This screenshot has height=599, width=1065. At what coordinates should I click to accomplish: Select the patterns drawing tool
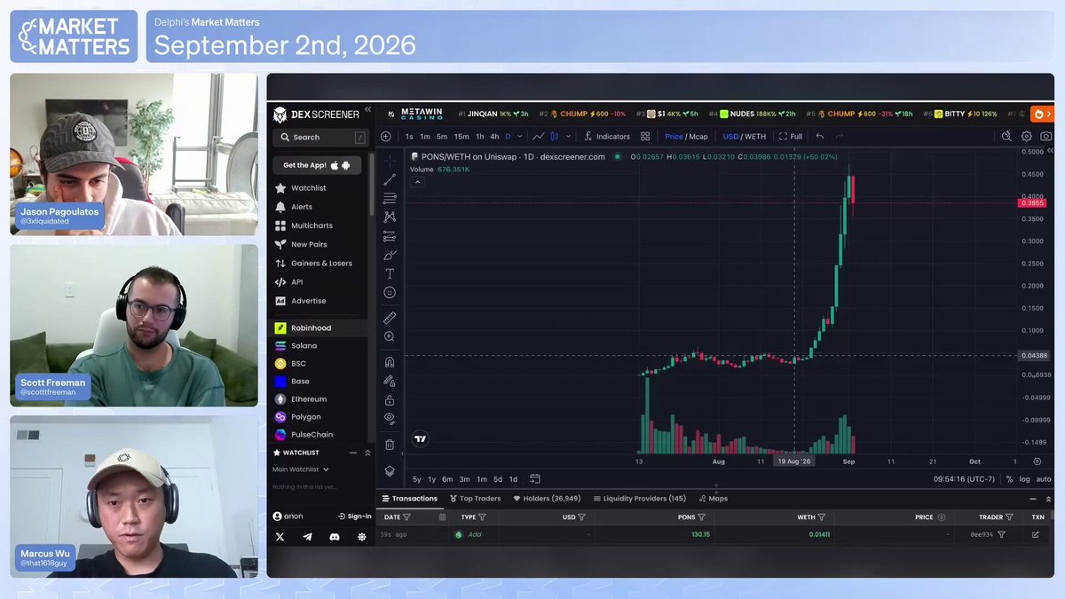[390, 217]
